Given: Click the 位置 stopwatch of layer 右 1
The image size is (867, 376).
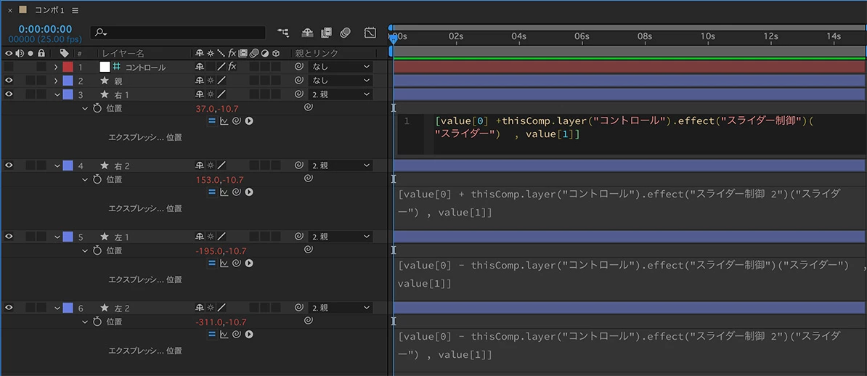Looking at the screenshot, I should coord(97,108).
